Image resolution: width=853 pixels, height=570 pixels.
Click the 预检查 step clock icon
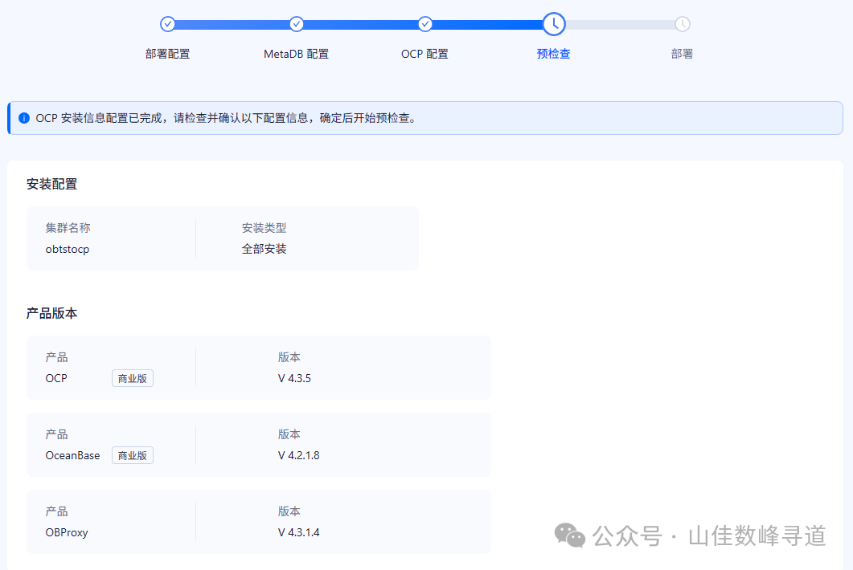pyautogui.click(x=554, y=24)
